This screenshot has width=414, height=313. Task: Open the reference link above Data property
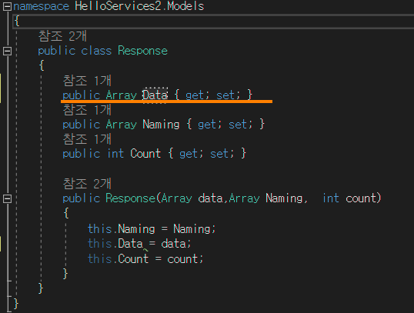click(x=87, y=81)
